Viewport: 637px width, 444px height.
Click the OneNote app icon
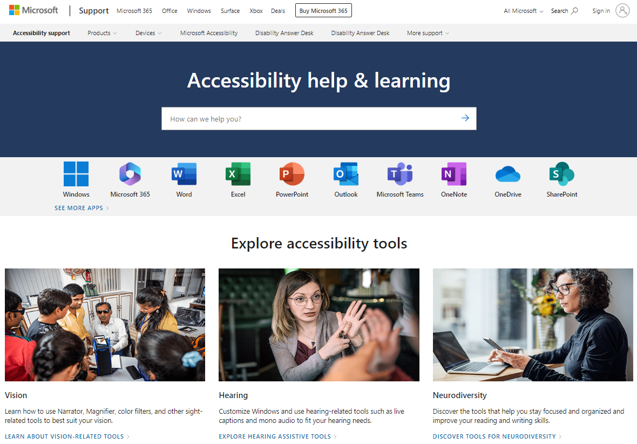[x=454, y=174]
